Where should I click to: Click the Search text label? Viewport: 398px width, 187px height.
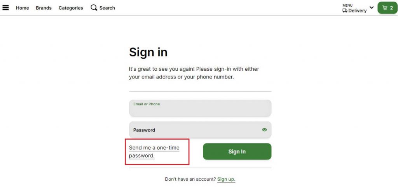107,8
